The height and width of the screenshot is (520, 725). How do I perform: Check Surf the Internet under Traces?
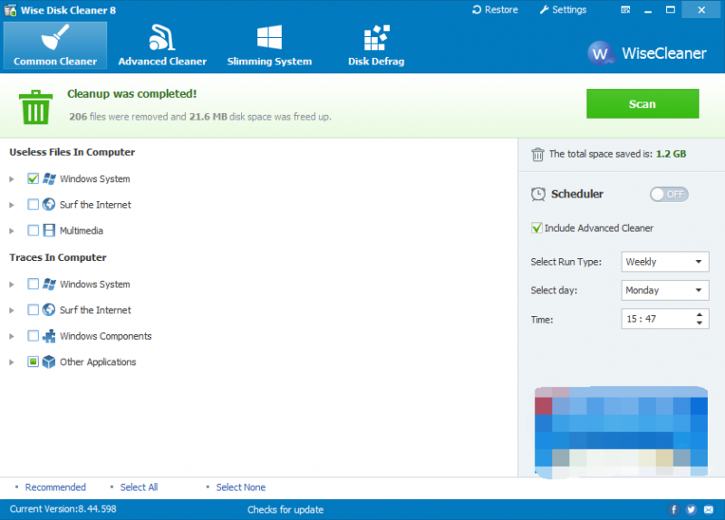(33, 310)
